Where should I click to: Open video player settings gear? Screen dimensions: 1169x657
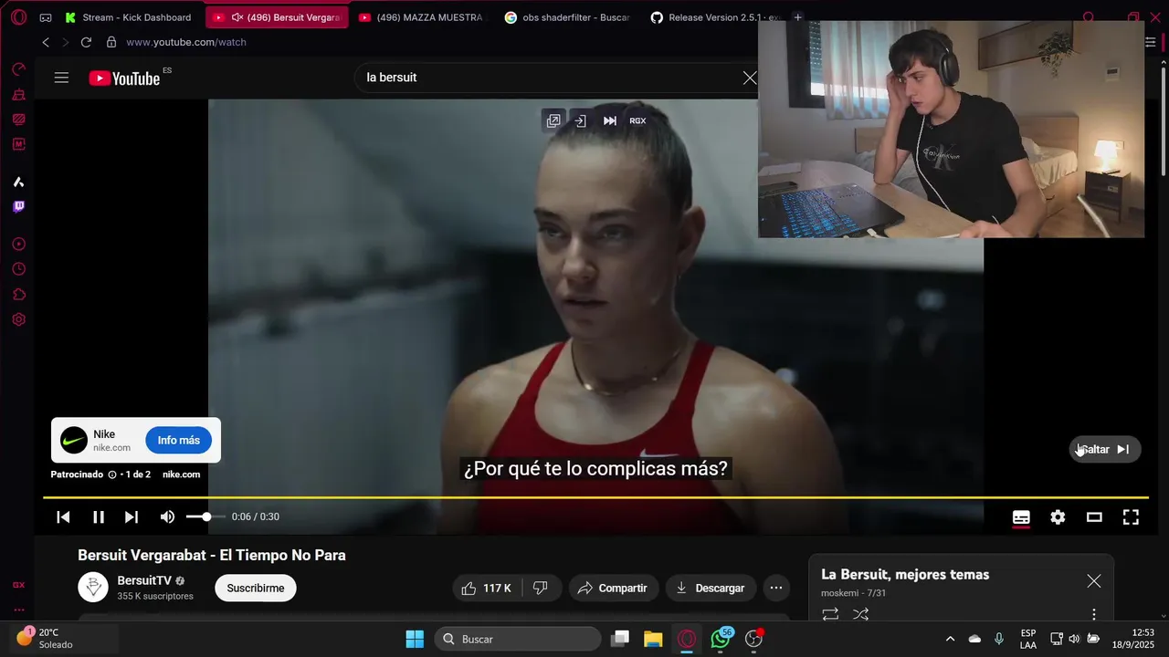coord(1058,517)
